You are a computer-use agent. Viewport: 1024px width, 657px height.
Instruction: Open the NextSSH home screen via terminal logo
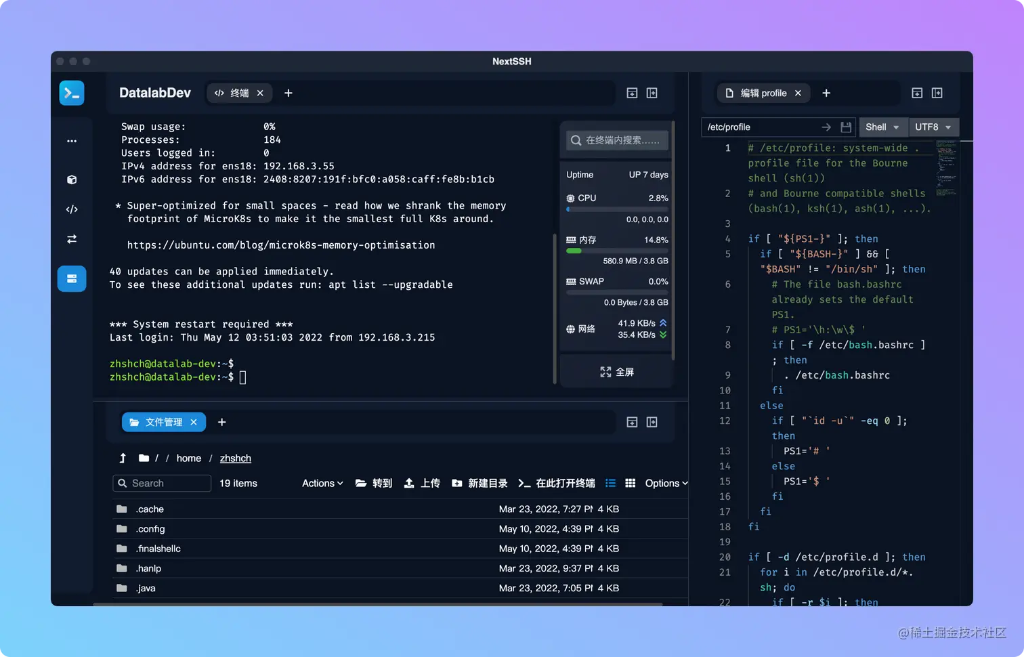coord(72,93)
